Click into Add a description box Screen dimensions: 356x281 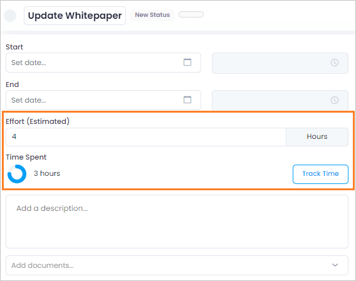(x=177, y=222)
